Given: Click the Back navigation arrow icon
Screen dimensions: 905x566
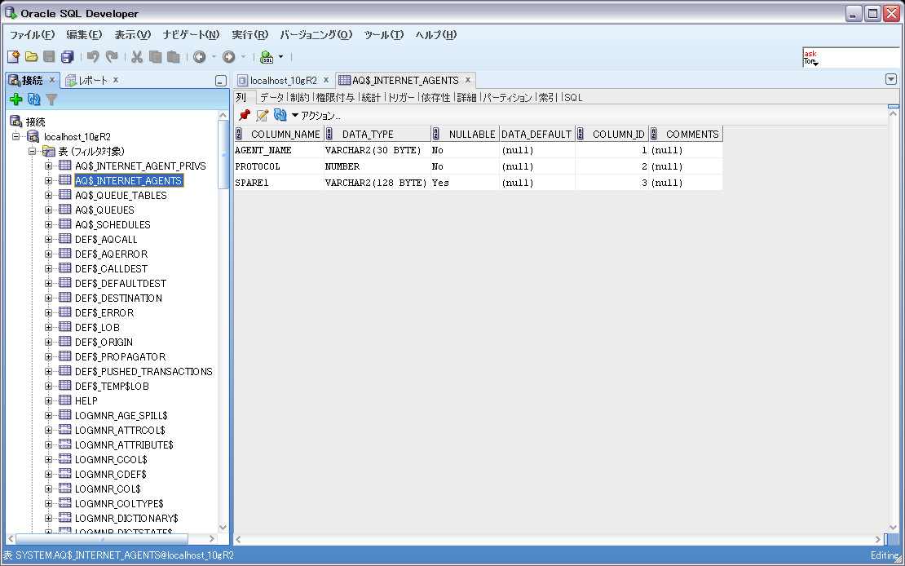Looking at the screenshot, I should 199,56.
